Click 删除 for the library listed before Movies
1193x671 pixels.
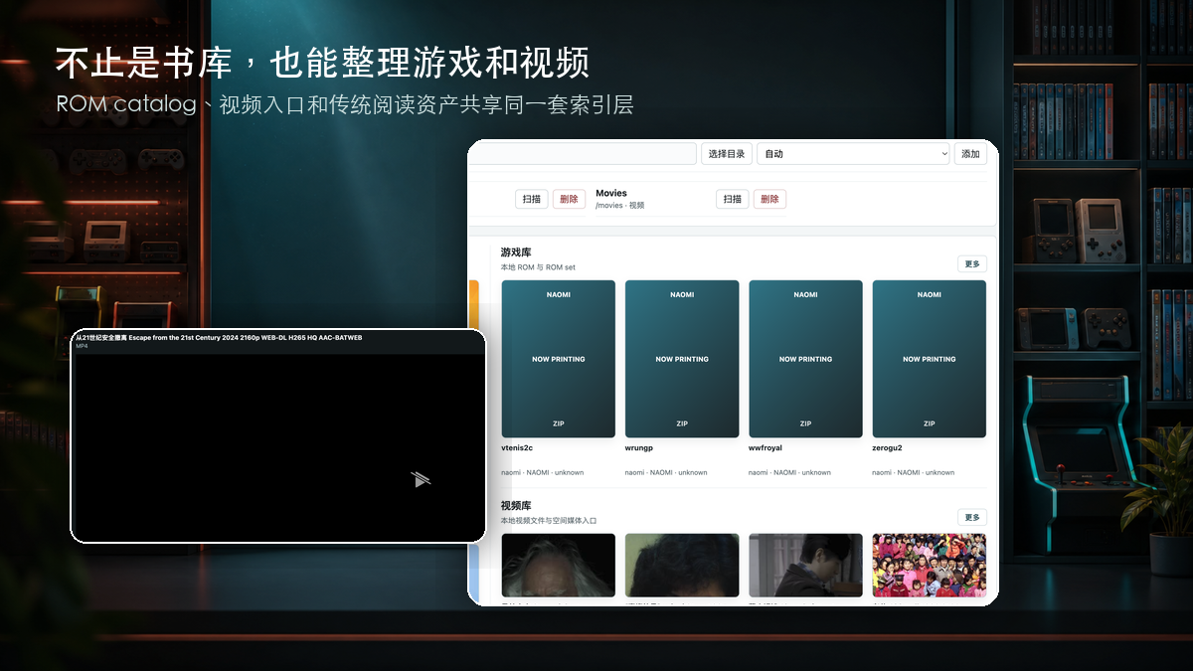(x=569, y=199)
